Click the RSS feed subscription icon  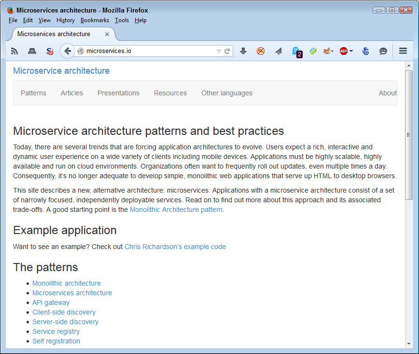14,51
